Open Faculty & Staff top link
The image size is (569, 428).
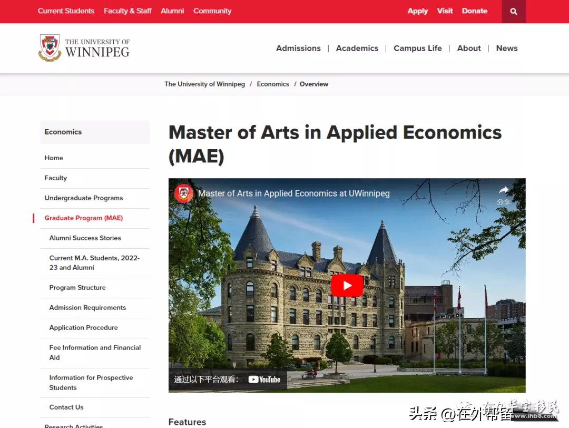tap(127, 11)
